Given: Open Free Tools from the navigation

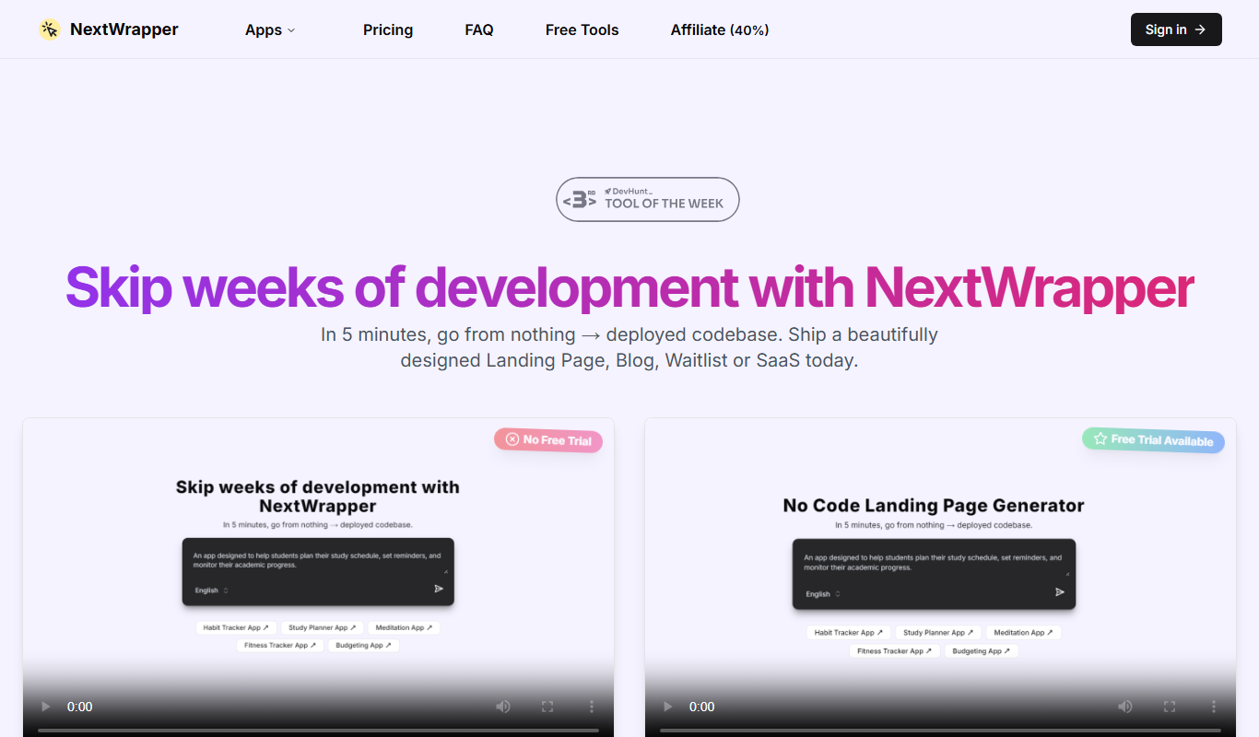Looking at the screenshot, I should click(x=582, y=29).
